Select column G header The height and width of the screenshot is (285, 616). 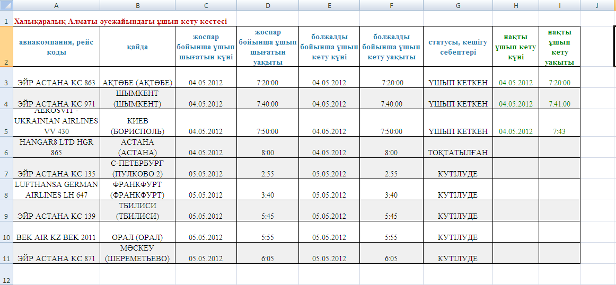pyautogui.click(x=458, y=5)
